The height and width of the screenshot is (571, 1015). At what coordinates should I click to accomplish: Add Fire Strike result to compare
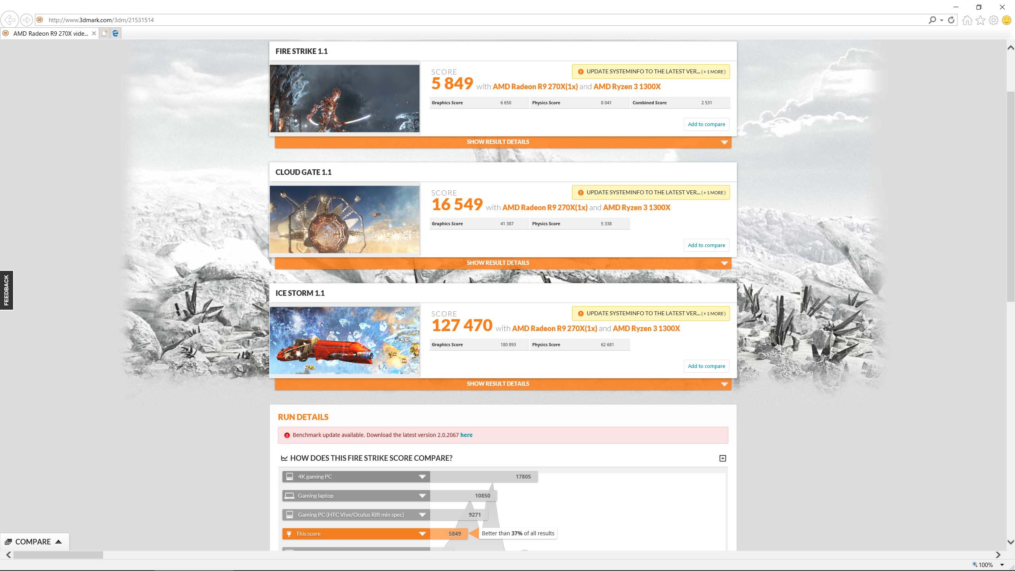click(x=706, y=124)
